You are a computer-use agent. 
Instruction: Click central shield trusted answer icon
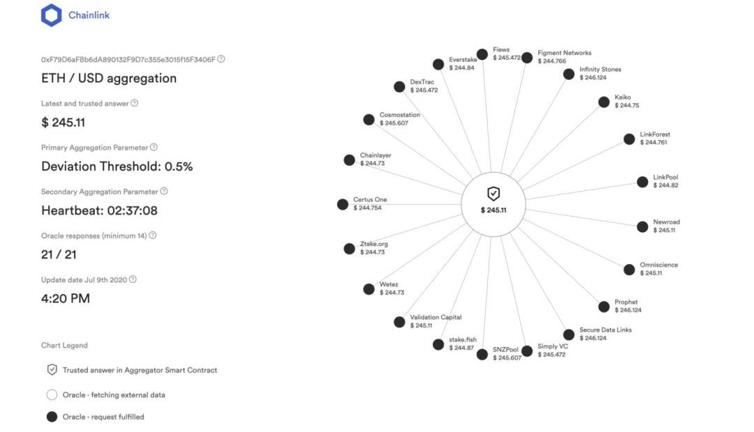494,194
